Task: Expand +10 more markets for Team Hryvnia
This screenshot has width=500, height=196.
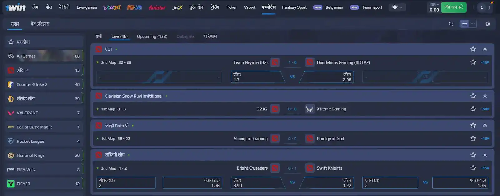Action: (485, 62)
